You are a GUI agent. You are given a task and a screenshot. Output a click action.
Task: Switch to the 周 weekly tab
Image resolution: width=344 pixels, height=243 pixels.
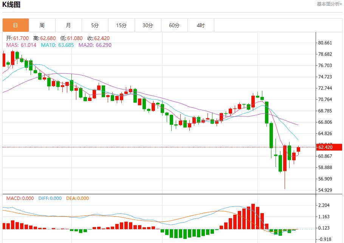tap(42, 25)
